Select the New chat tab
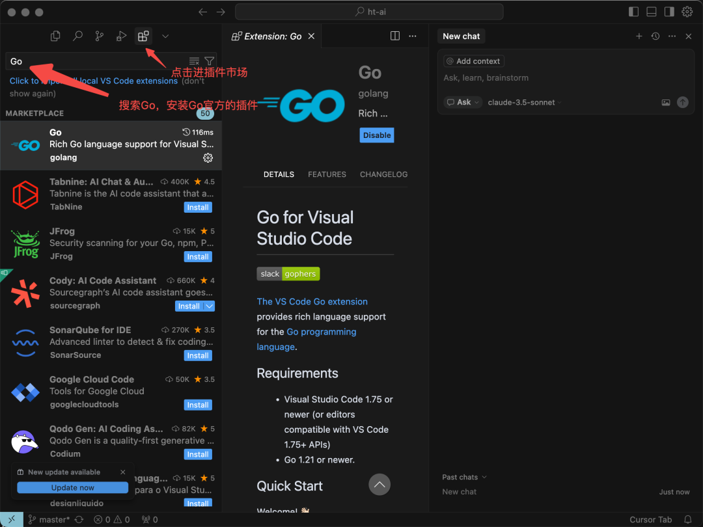The height and width of the screenshot is (527, 703). coord(462,36)
